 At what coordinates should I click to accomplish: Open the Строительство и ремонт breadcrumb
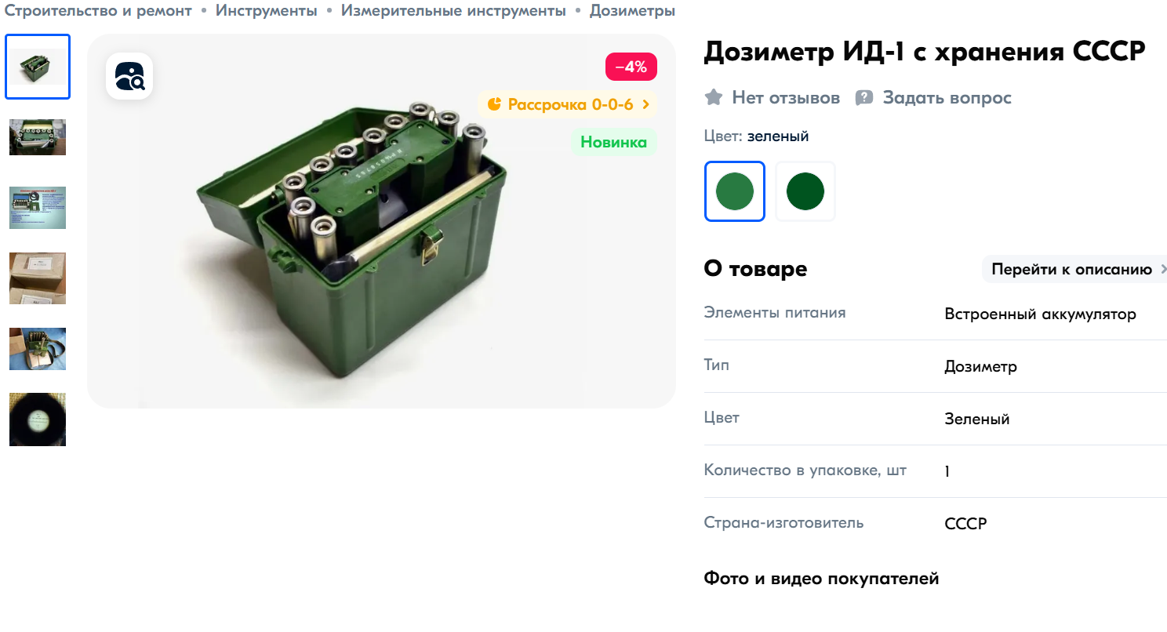[98, 11]
